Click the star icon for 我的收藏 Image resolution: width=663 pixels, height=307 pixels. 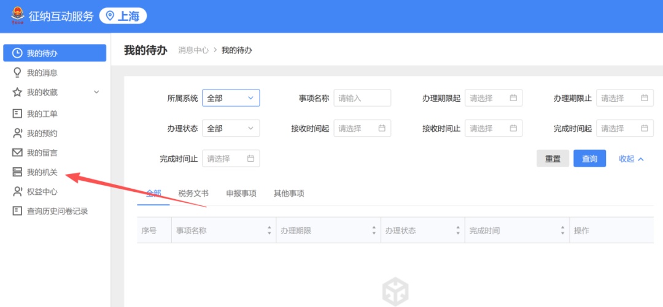[x=17, y=92]
